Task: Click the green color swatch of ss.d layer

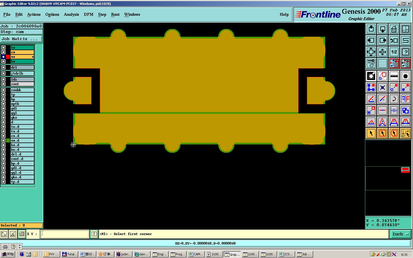Action: [8, 140]
